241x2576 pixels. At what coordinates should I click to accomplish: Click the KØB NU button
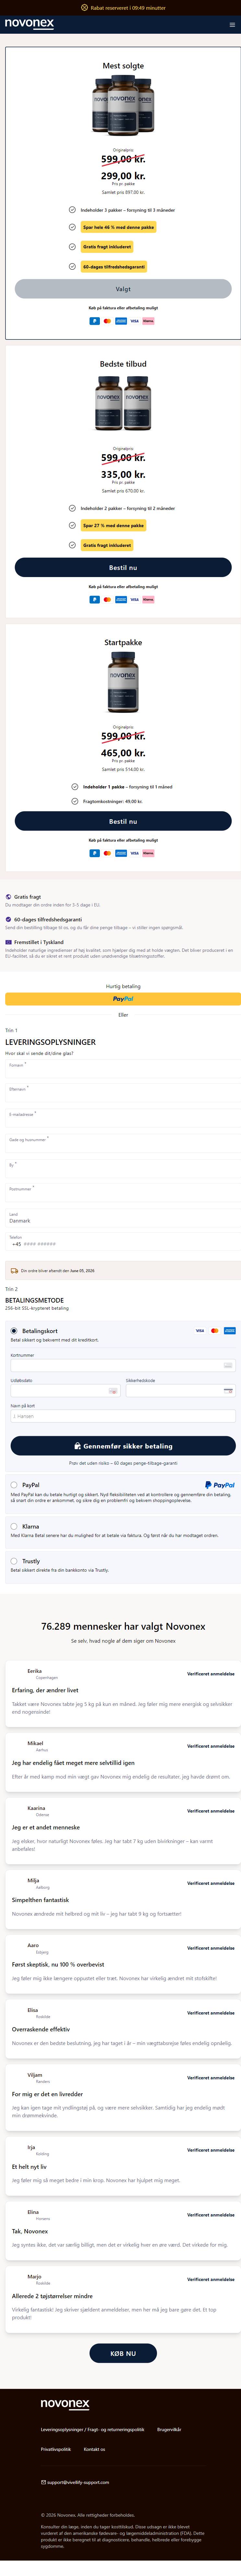[x=123, y=2353]
